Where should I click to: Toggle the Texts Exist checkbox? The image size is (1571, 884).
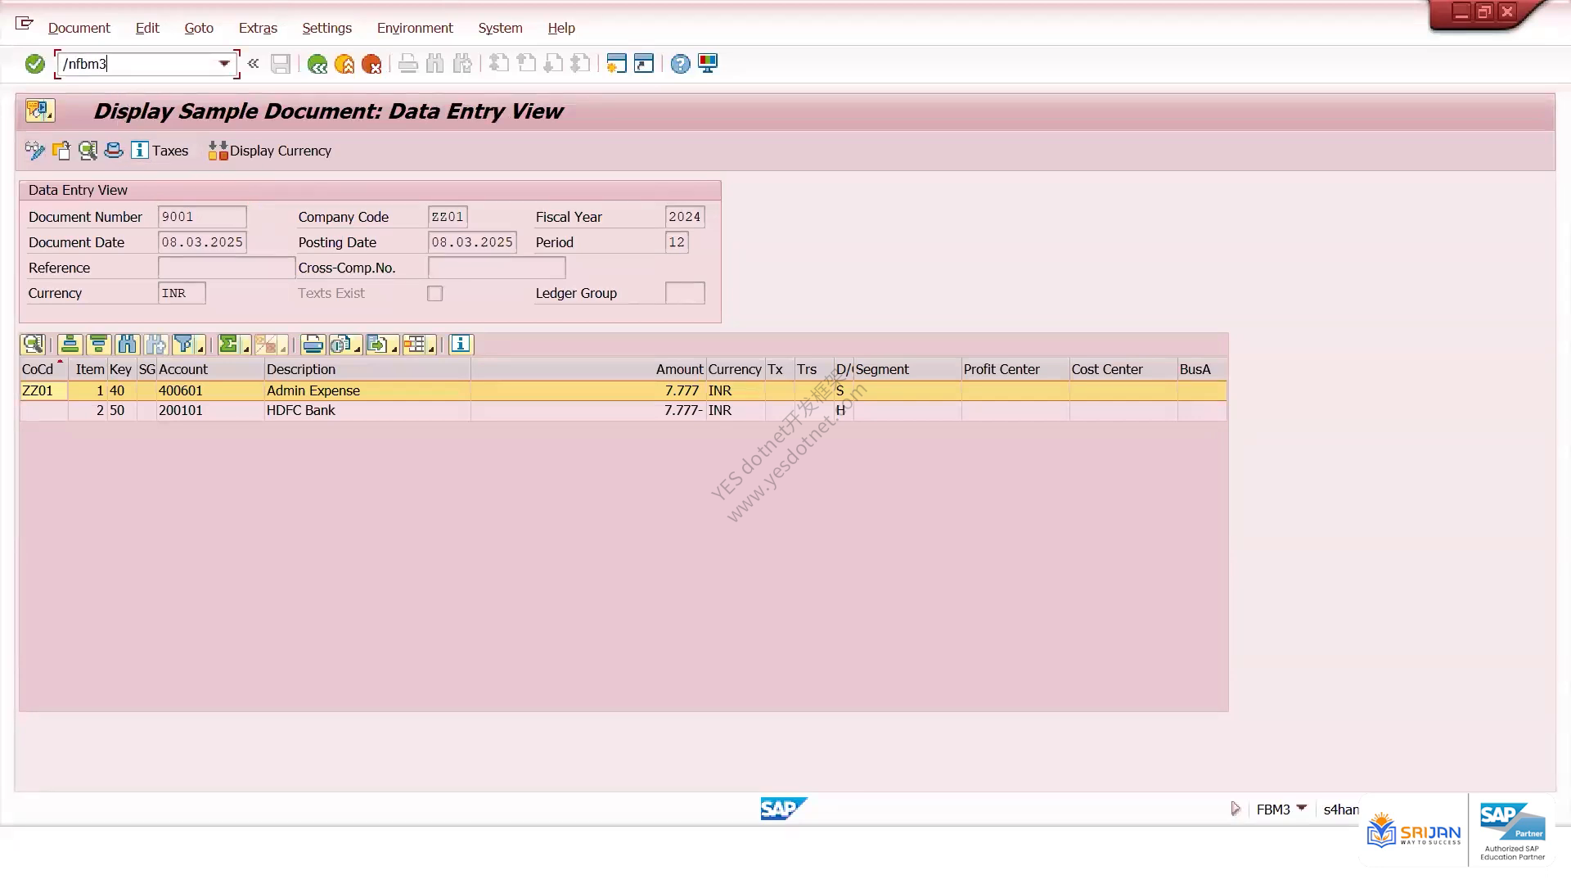[434, 293]
